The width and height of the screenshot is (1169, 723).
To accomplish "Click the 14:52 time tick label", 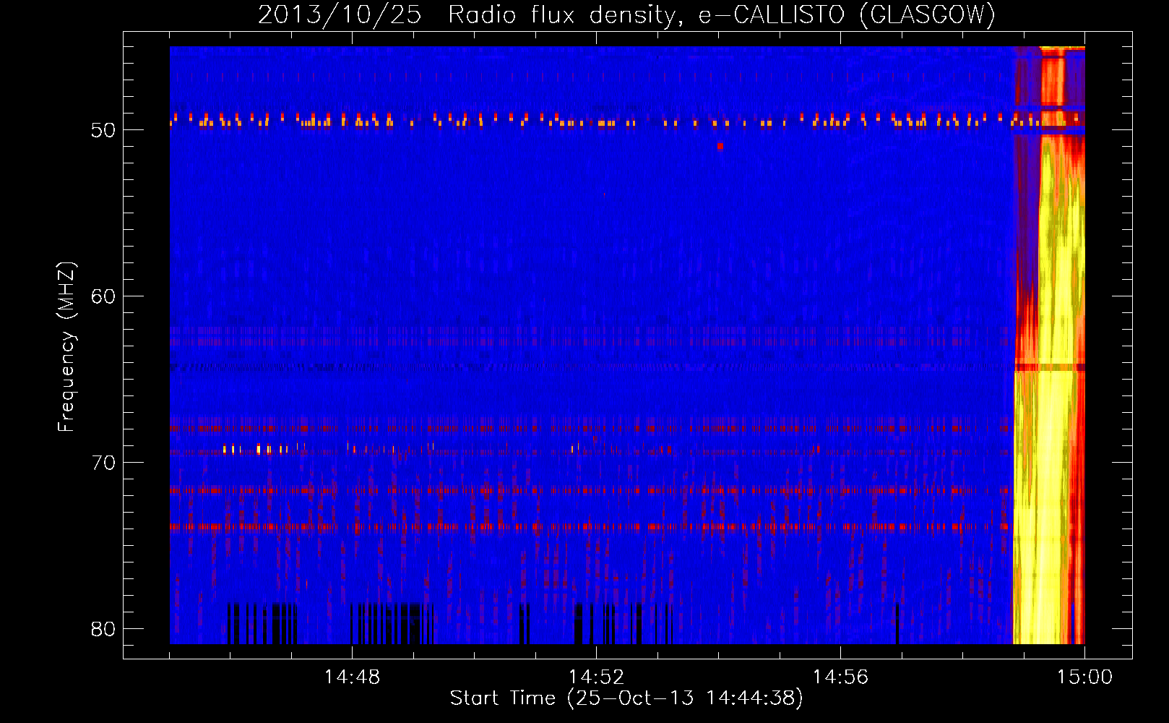I will coord(596,677).
